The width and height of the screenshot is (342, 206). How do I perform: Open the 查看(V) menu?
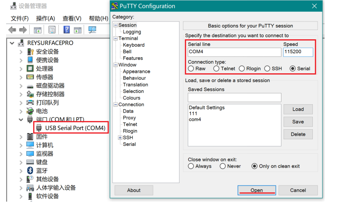tap(71, 18)
